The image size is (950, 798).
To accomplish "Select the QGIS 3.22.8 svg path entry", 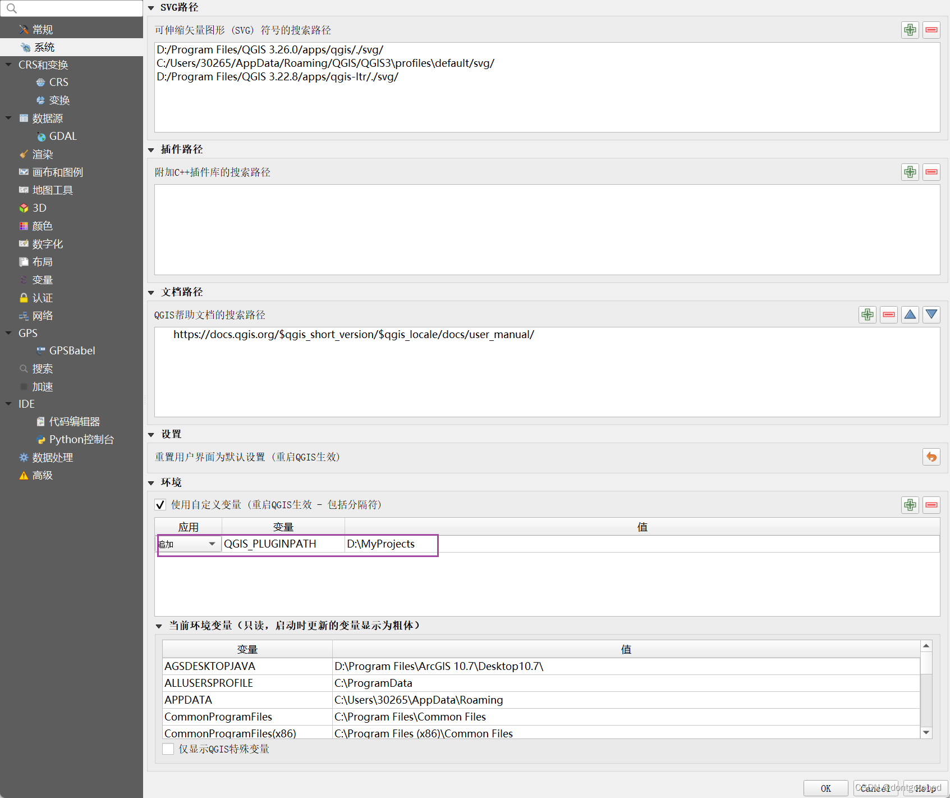I will click(277, 77).
